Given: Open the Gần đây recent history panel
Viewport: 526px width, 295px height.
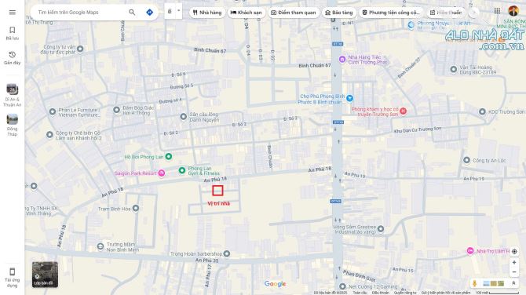Looking at the screenshot, I should 13,57.
